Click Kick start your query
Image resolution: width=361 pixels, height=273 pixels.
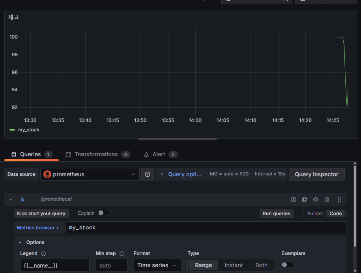pyautogui.click(x=41, y=214)
